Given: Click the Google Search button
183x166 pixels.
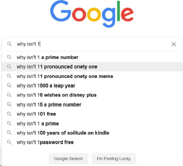Looking at the screenshot, I should click(x=68, y=159).
